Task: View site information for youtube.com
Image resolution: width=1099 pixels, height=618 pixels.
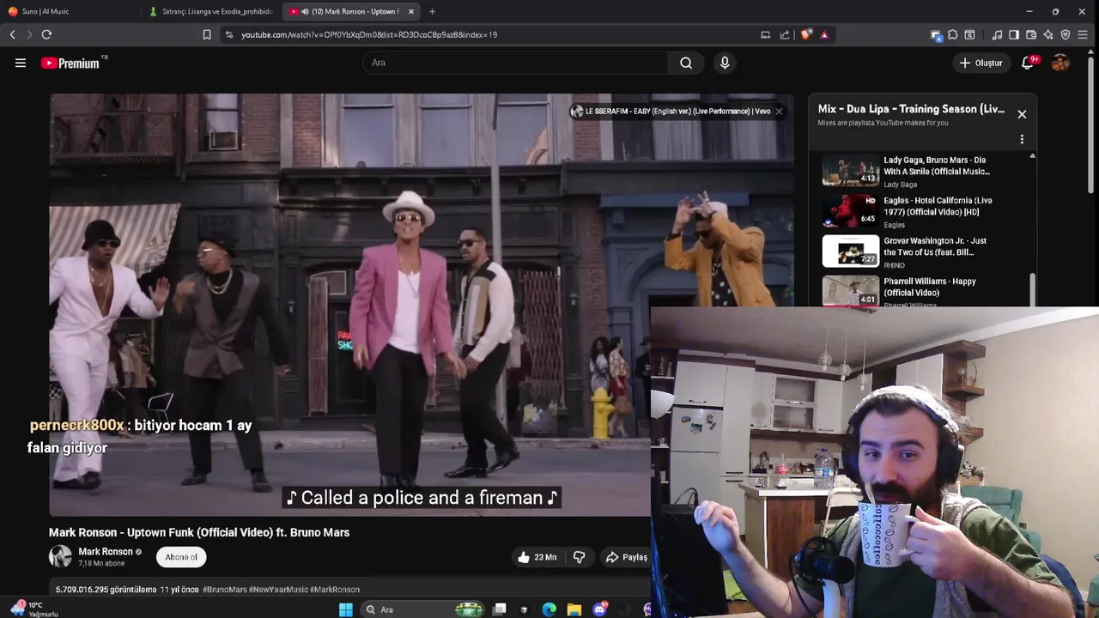Action: pos(228,34)
